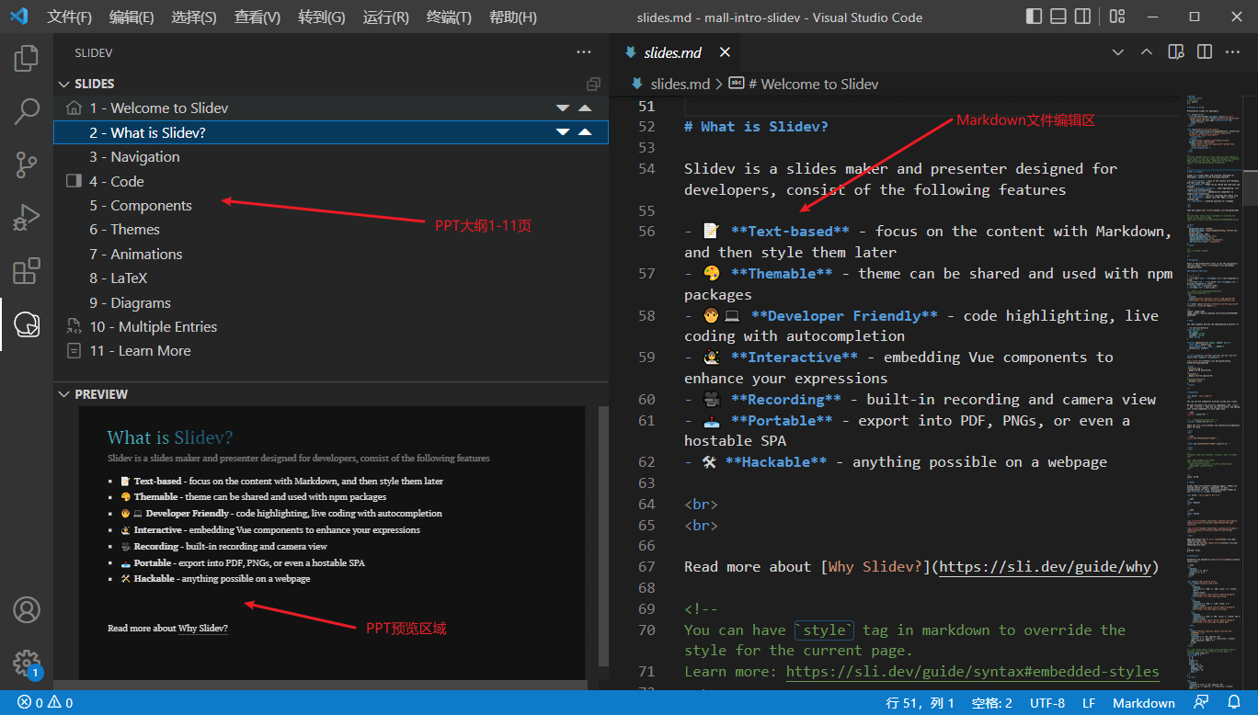Move 'Welcome to Slidev' slide up
Screen dimensions: 1258x715
coord(585,108)
